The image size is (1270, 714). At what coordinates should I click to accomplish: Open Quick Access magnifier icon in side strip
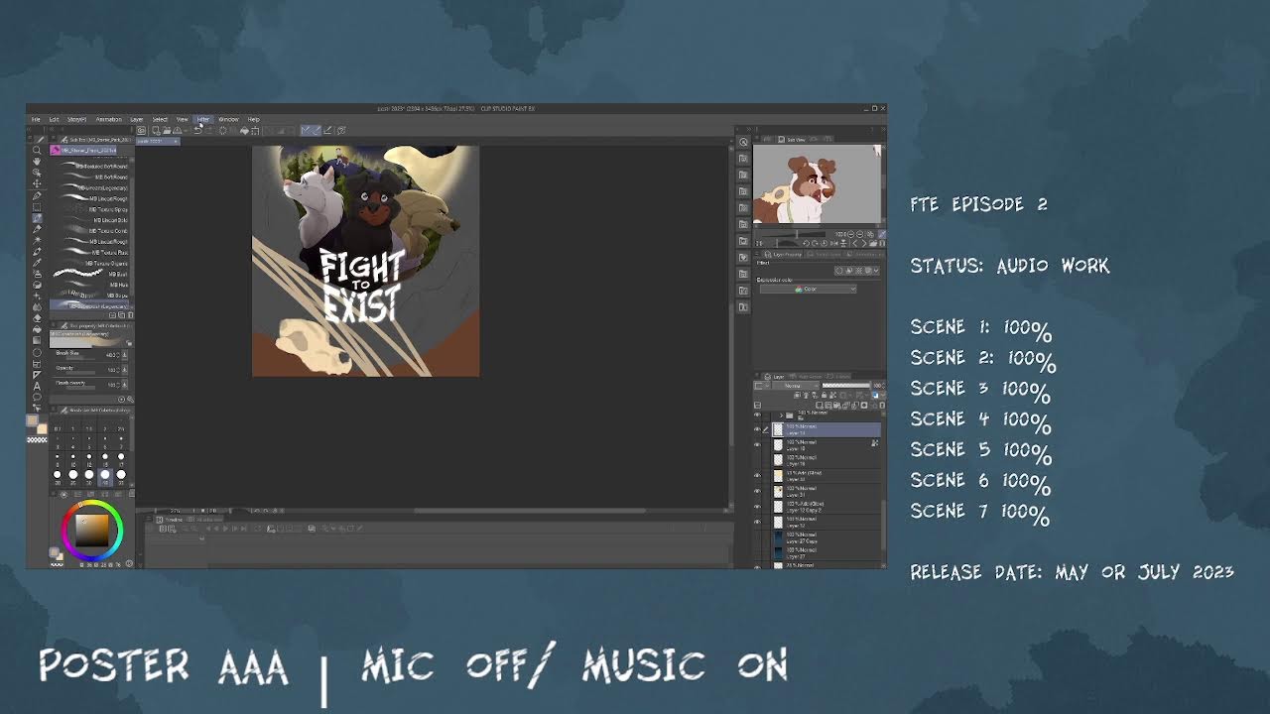pos(743,142)
